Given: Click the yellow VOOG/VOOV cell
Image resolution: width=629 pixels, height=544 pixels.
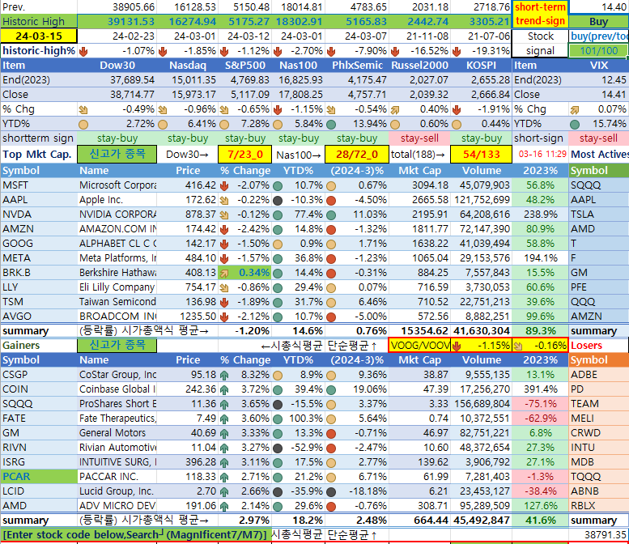Looking at the screenshot, I should point(419,346).
